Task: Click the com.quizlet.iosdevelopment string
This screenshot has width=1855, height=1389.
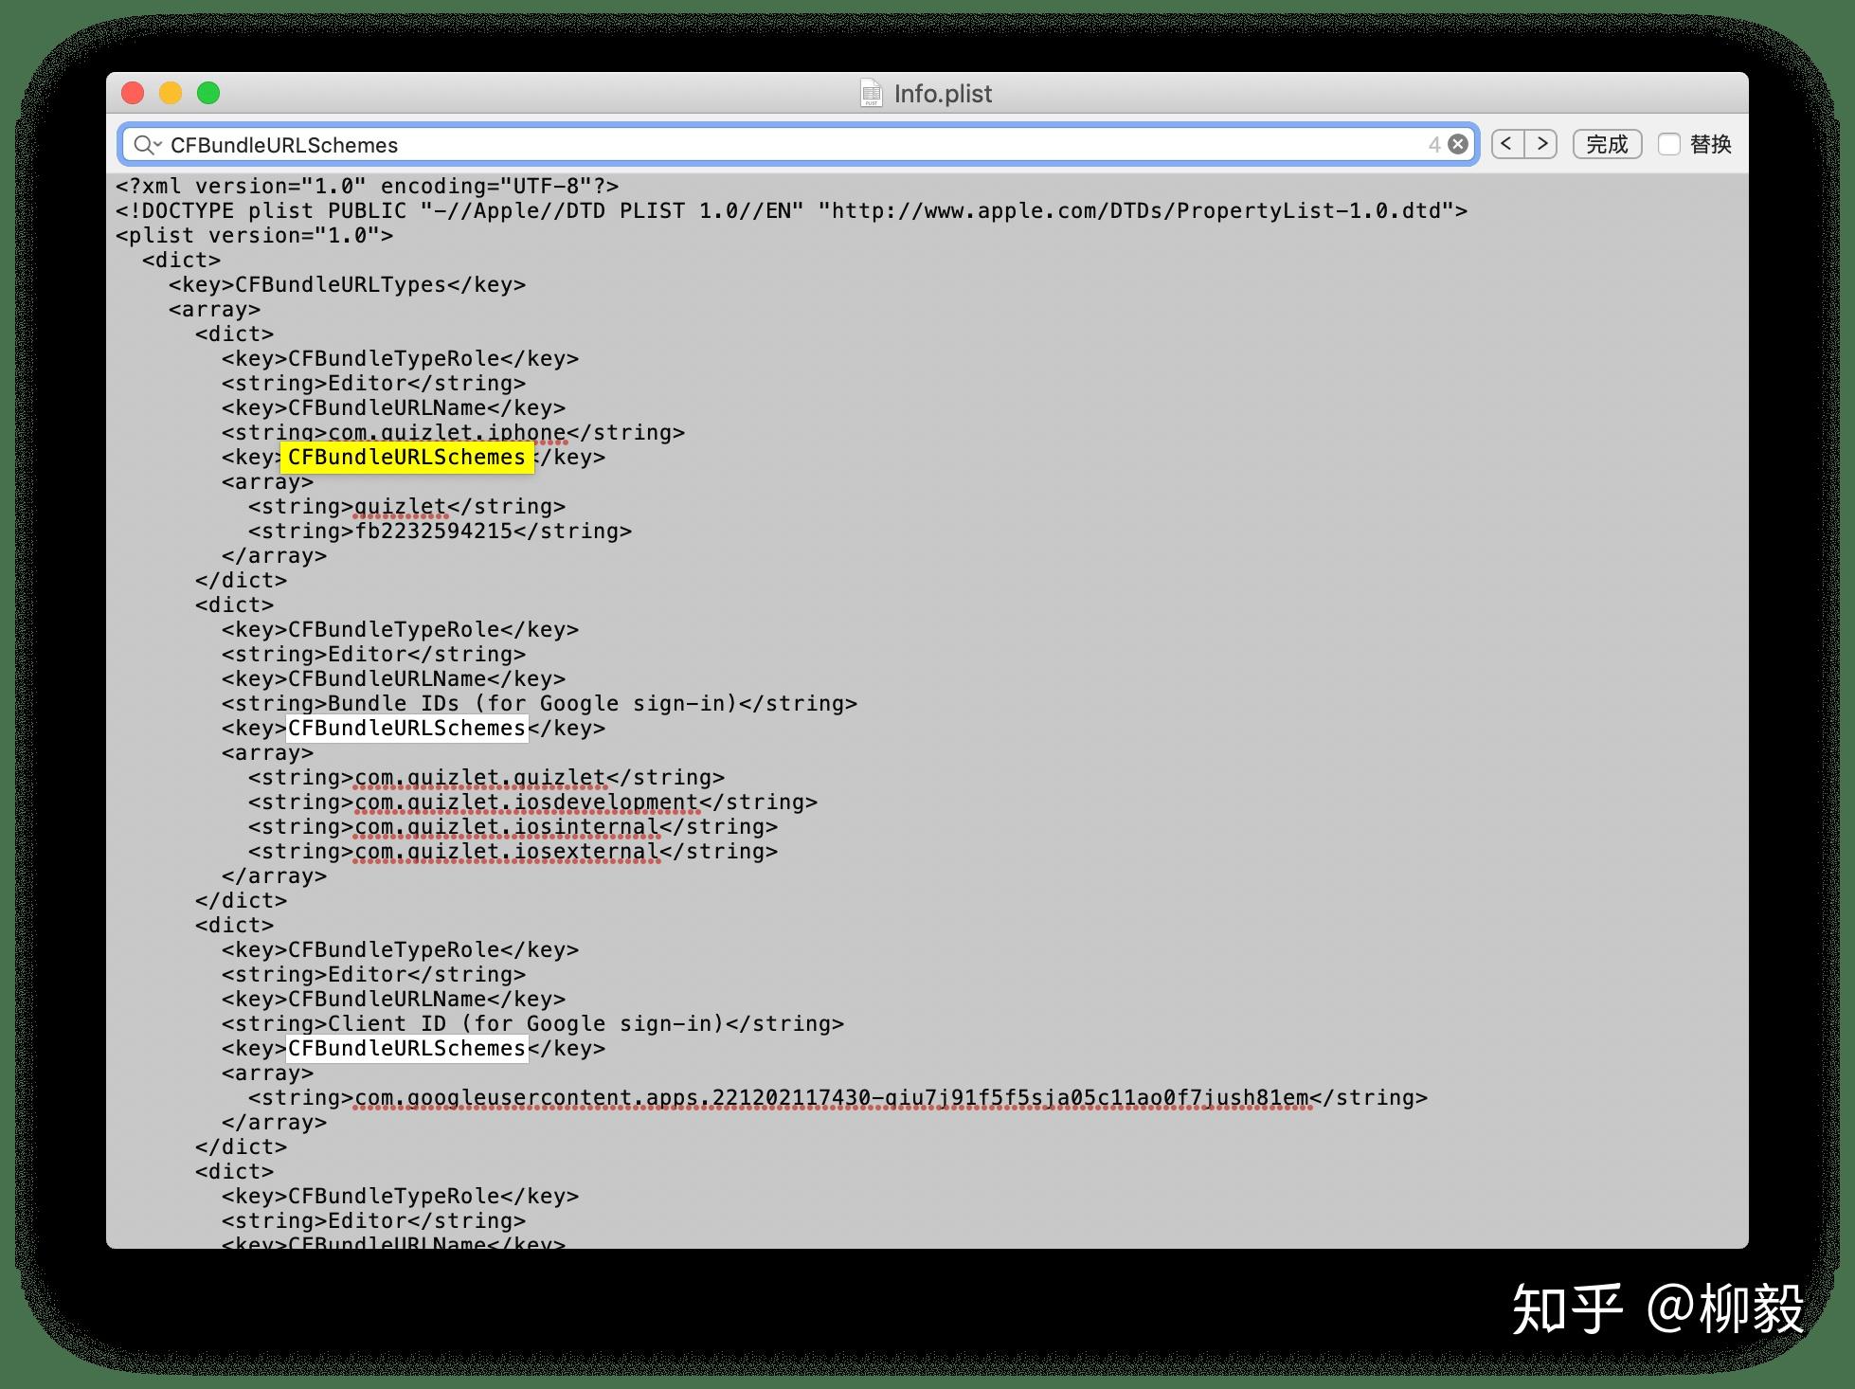Action: pos(526,802)
